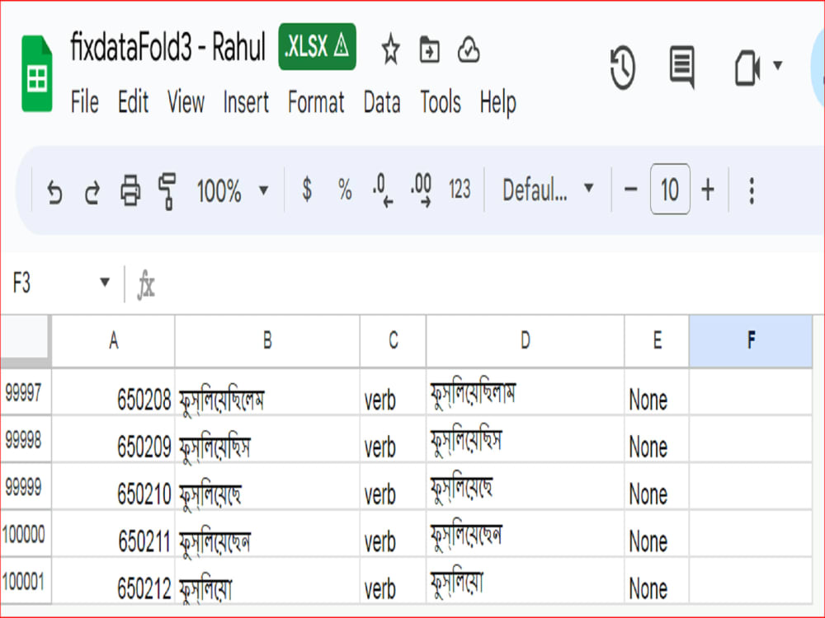Click the None cell in row 99998

click(x=658, y=439)
